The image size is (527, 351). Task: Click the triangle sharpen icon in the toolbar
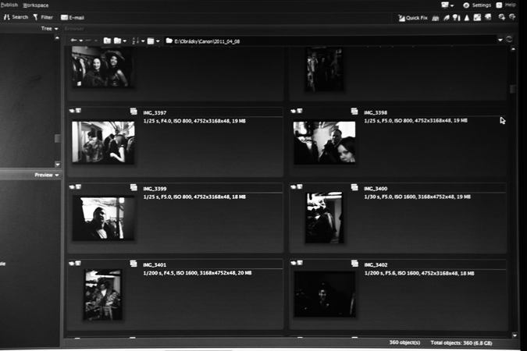click(x=467, y=18)
